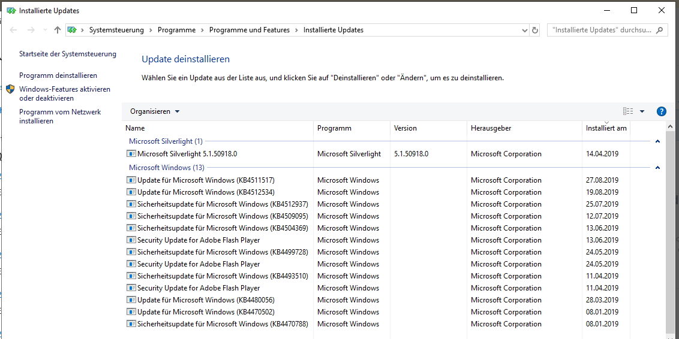Image resolution: width=679 pixels, height=339 pixels.
Task: Select the Microsoft Silverlight (1) group header
Action: click(x=166, y=141)
